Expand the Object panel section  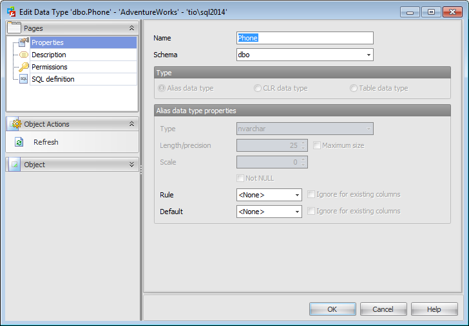coord(131,165)
